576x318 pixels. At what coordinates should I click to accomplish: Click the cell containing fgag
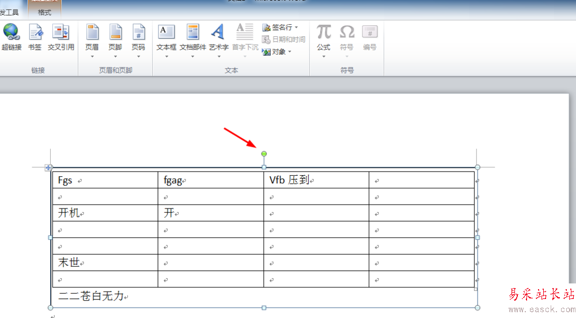point(211,180)
